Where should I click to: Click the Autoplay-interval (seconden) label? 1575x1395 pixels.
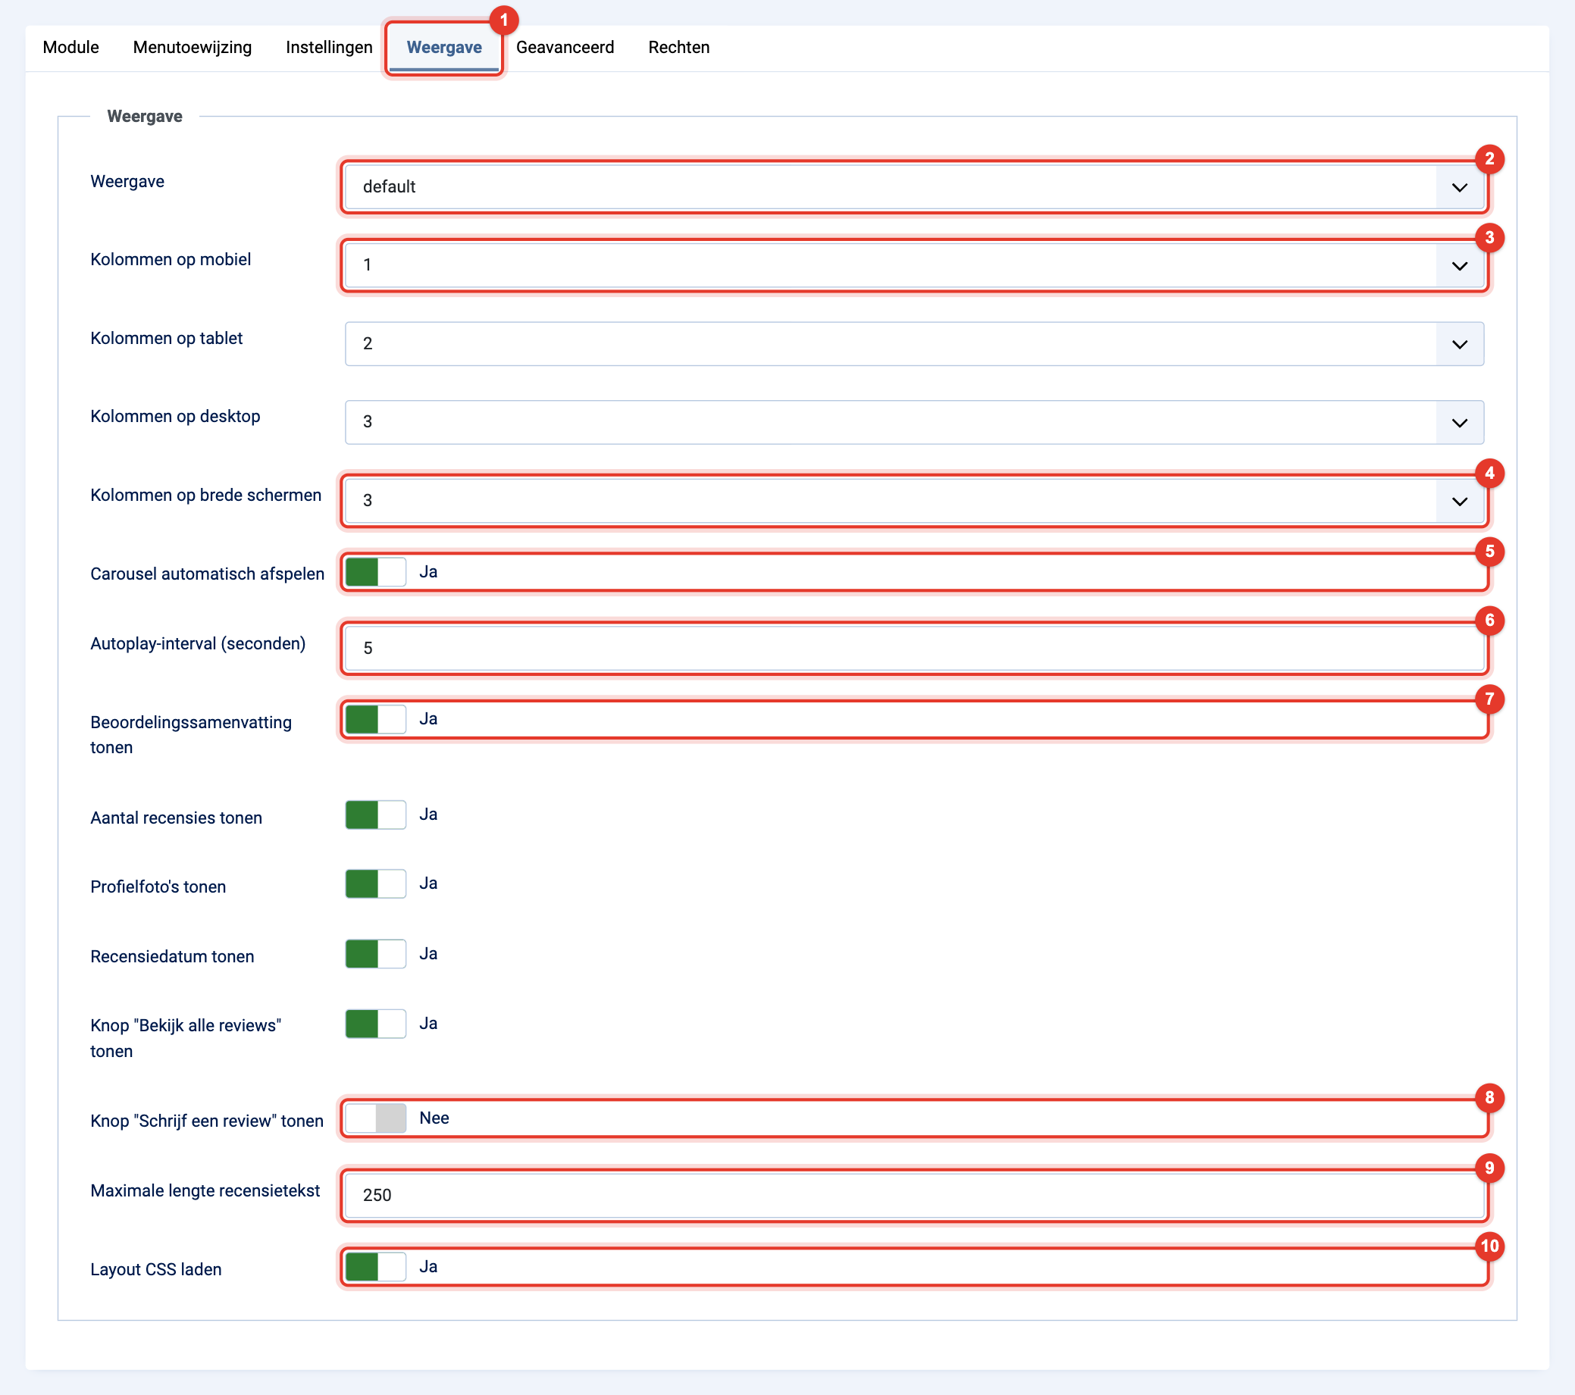(x=198, y=643)
